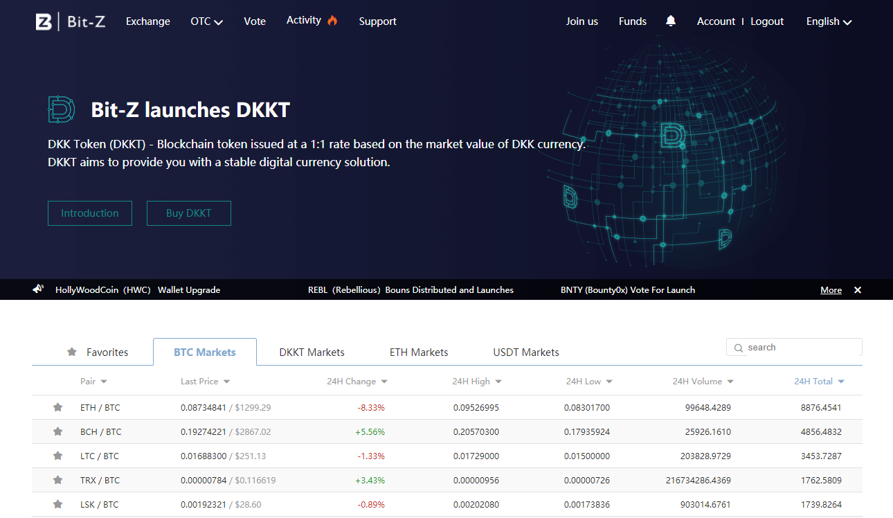The width and height of the screenshot is (893, 518).
Task: Open the Vote menu item
Action: [x=255, y=21]
